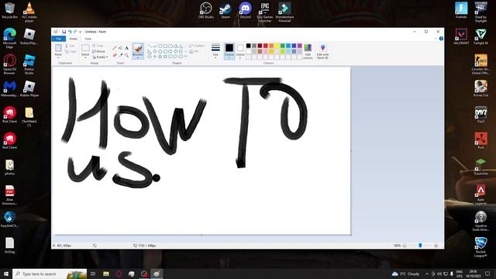Open DxDiag file on desktop

point(9,246)
